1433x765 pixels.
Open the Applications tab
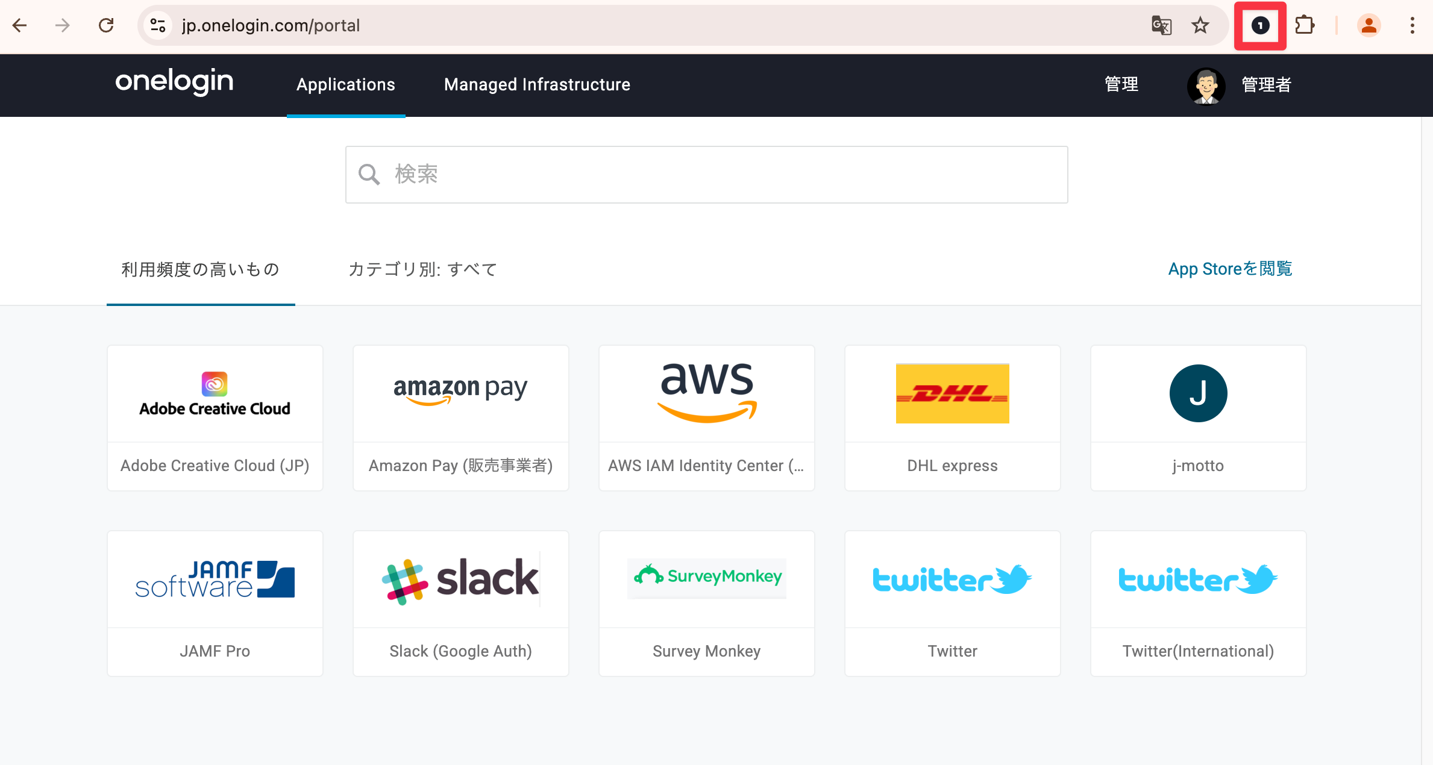click(x=346, y=85)
